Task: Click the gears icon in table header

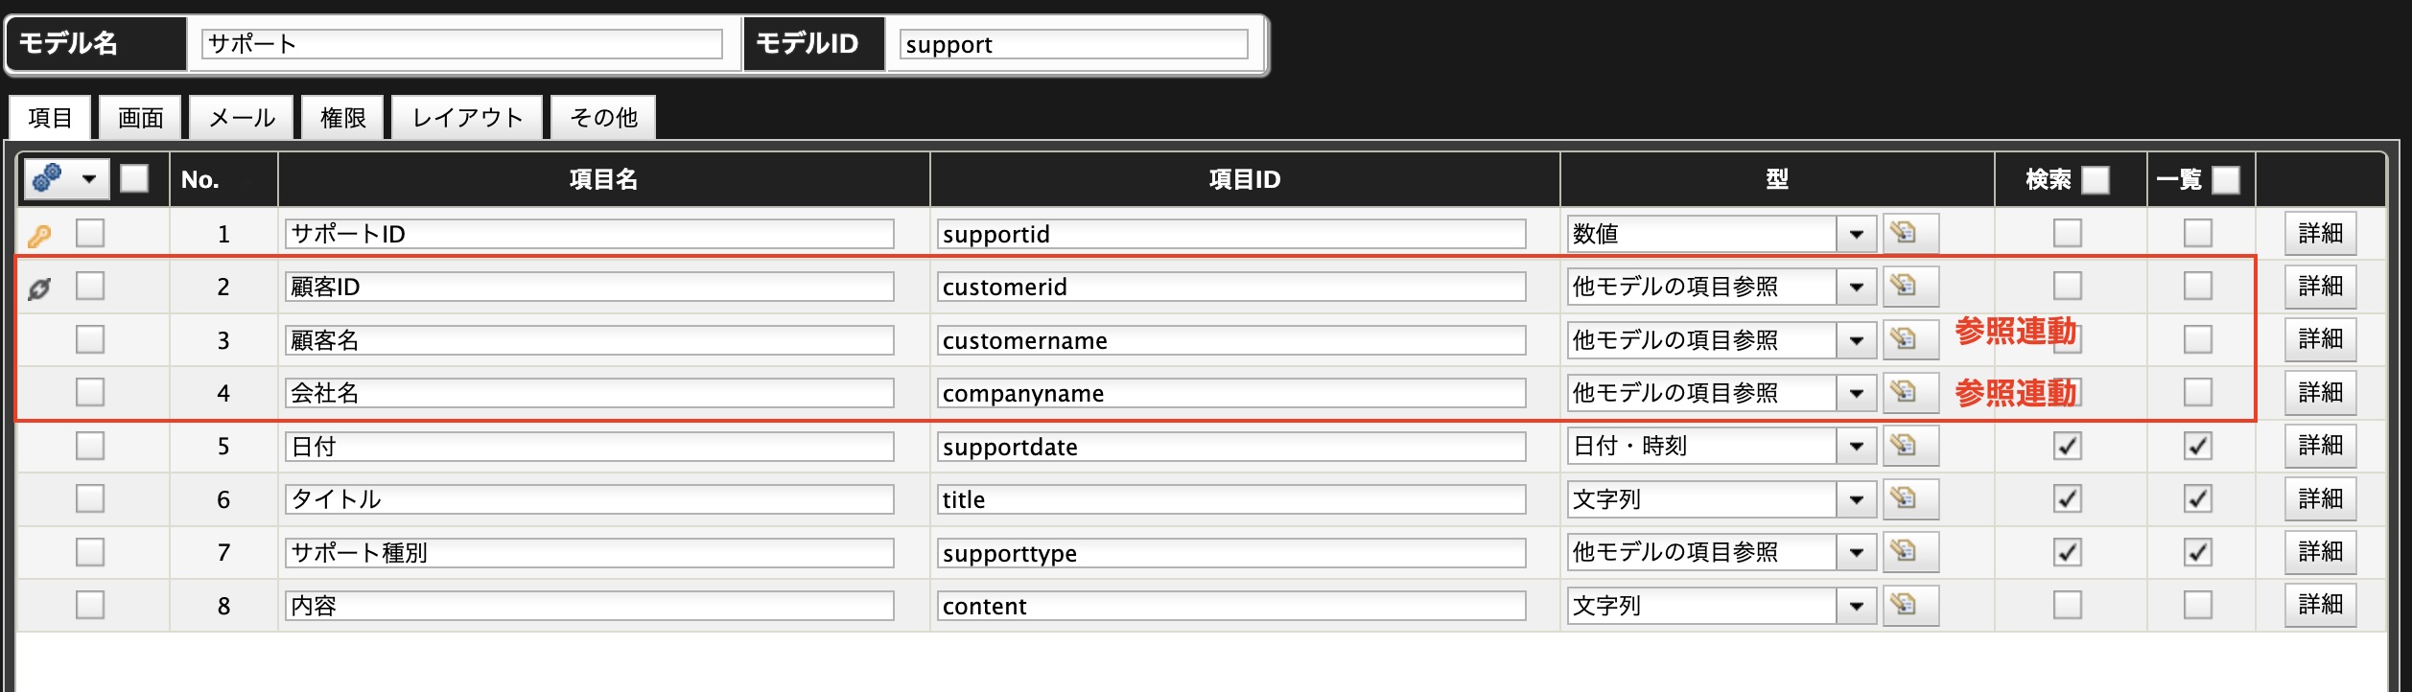Action: point(48,178)
